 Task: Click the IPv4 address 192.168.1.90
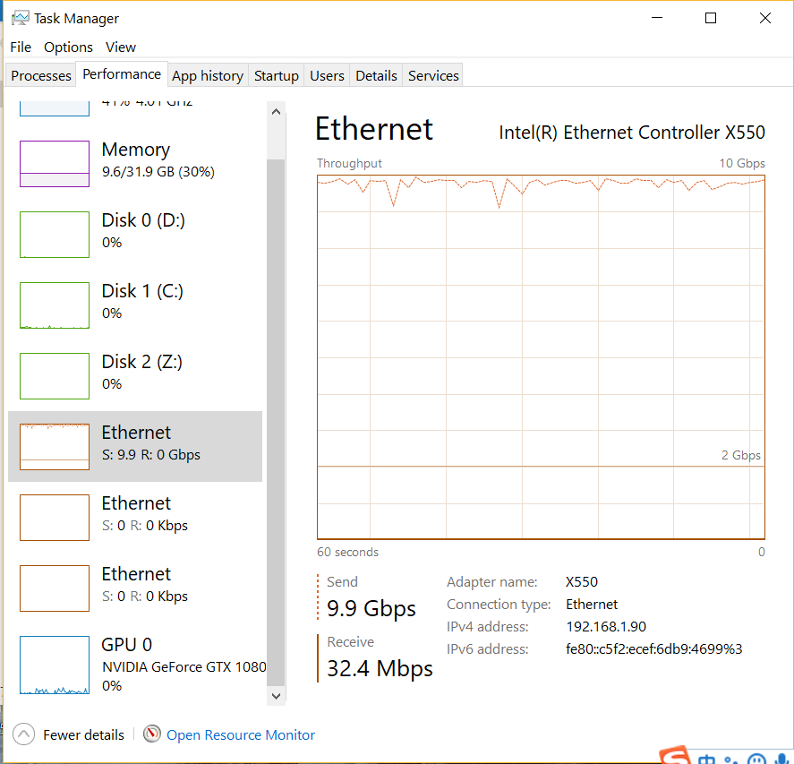606,627
